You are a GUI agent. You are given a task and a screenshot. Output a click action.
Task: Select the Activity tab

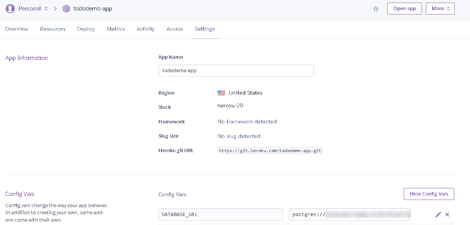[x=146, y=29]
